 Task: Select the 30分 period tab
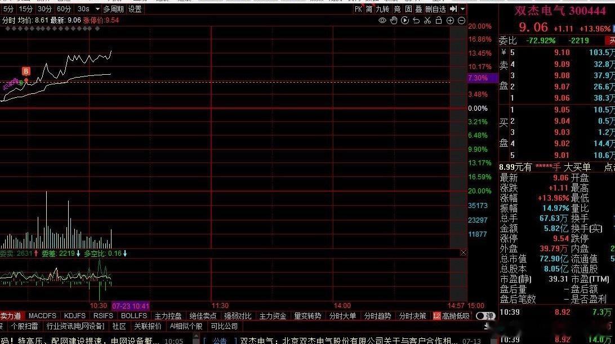coord(44,8)
